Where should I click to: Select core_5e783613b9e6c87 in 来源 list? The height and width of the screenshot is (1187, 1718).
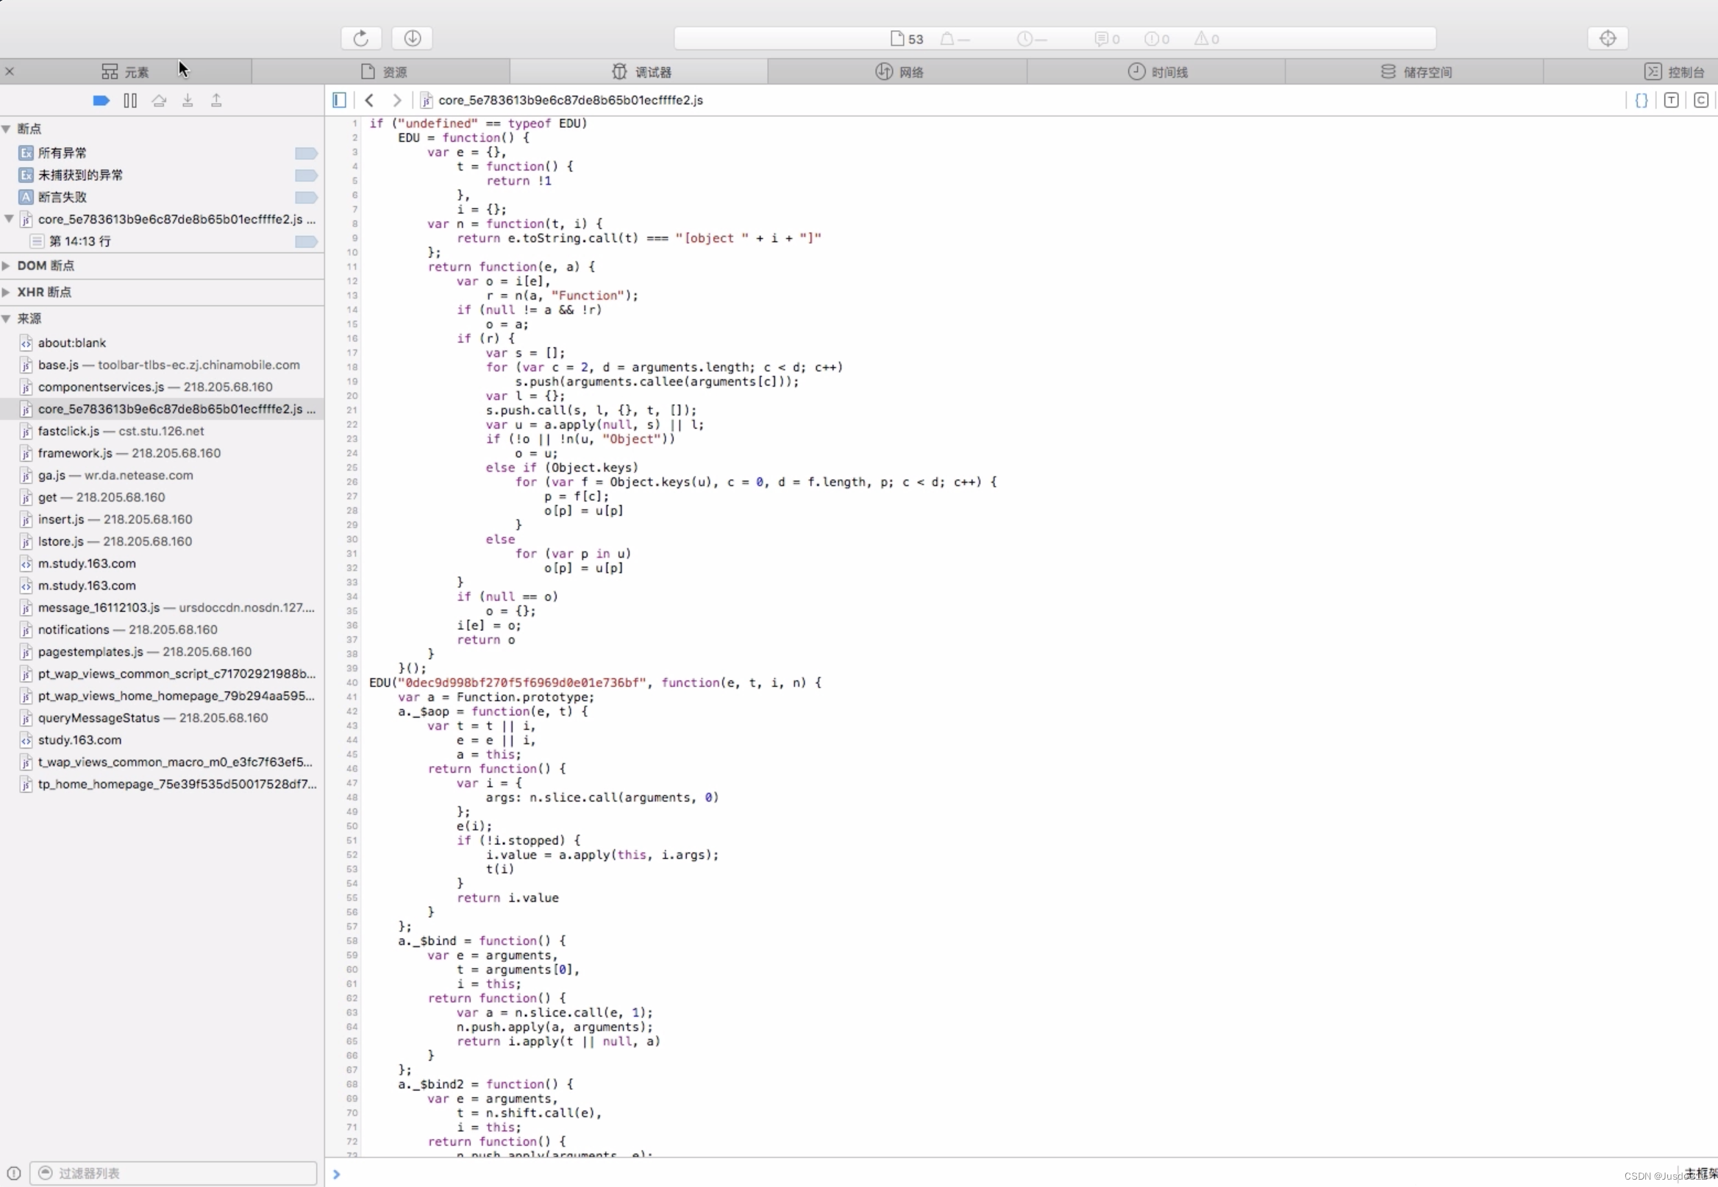click(162, 409)
